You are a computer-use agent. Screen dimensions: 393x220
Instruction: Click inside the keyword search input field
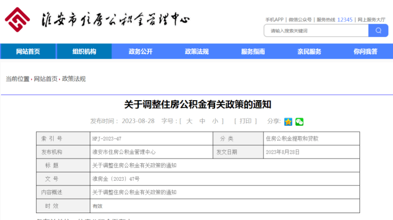tap(316, 31)
